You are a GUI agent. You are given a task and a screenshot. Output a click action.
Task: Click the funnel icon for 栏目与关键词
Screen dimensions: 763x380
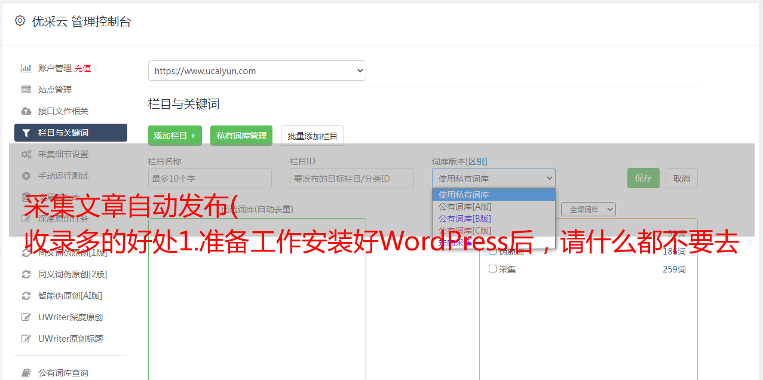point(26,133)
